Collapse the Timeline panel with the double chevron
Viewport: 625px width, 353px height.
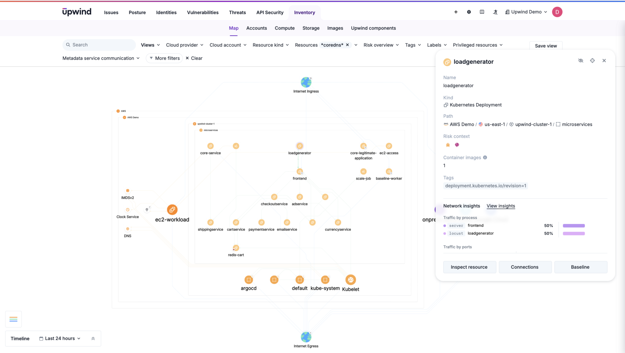[x=93, y=339]
